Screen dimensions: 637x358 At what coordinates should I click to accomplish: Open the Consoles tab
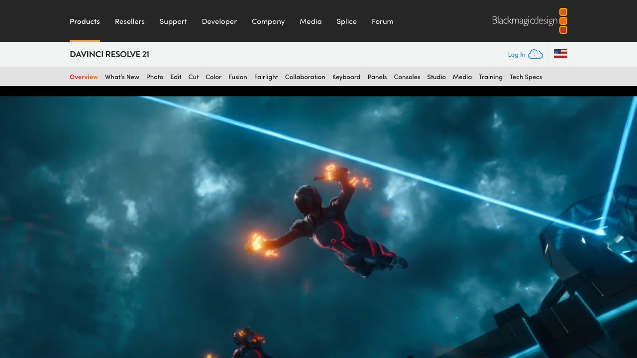coord(407,77)
